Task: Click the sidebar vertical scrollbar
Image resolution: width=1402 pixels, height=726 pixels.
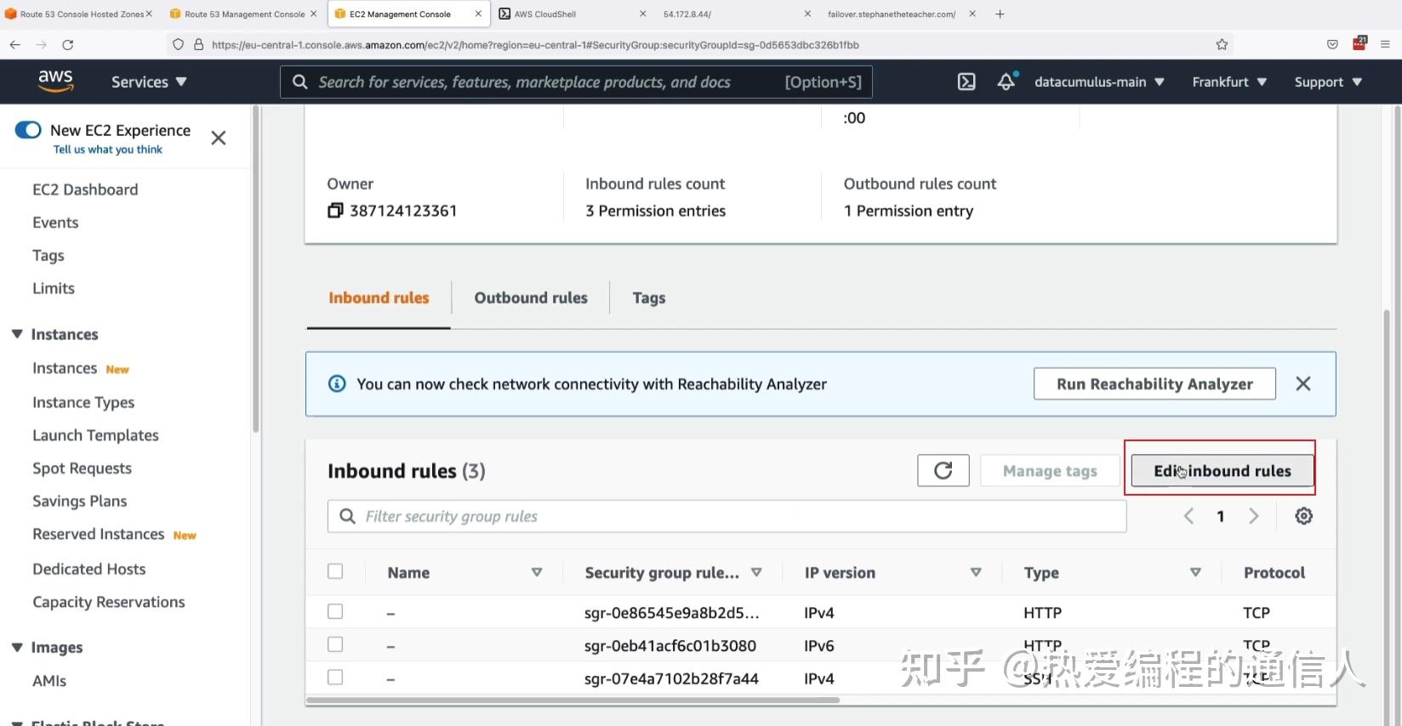Action: [x=255, y=269]
